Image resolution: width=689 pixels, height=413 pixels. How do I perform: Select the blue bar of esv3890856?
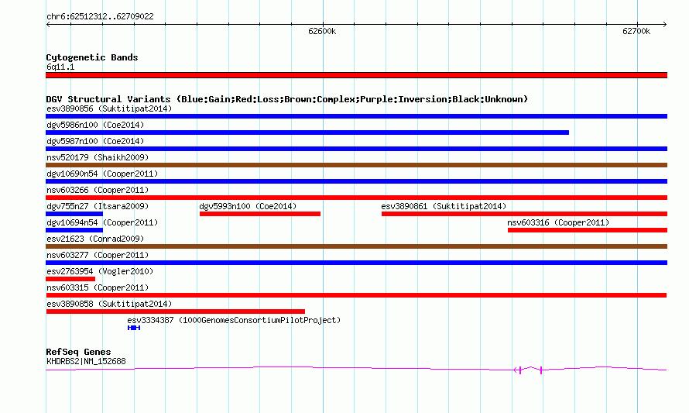(x=356, y=116)
